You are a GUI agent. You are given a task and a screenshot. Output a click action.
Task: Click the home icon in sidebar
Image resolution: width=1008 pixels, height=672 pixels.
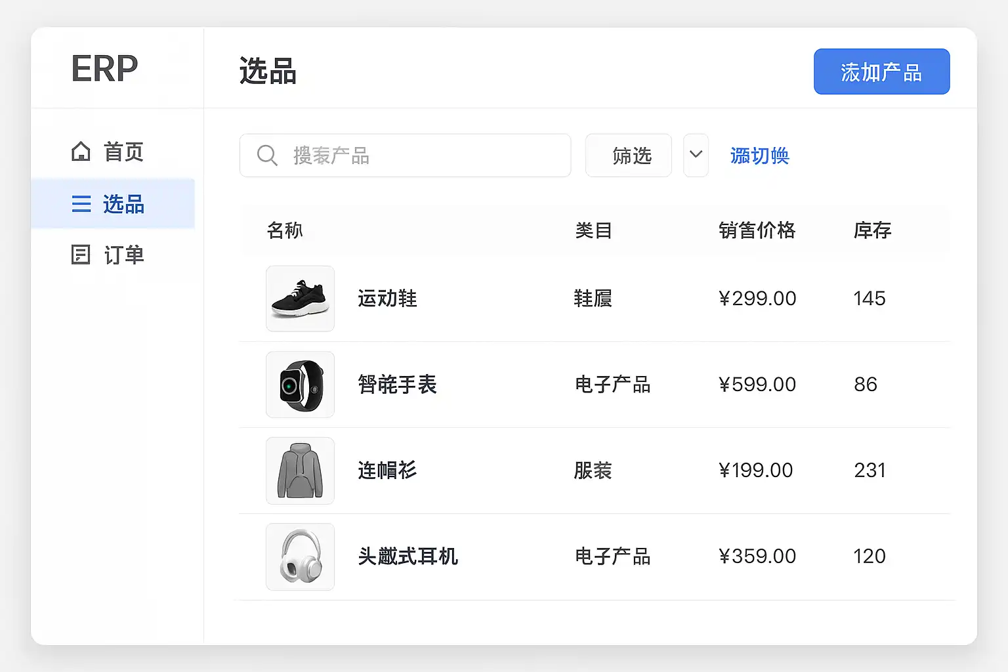point(81,152)
